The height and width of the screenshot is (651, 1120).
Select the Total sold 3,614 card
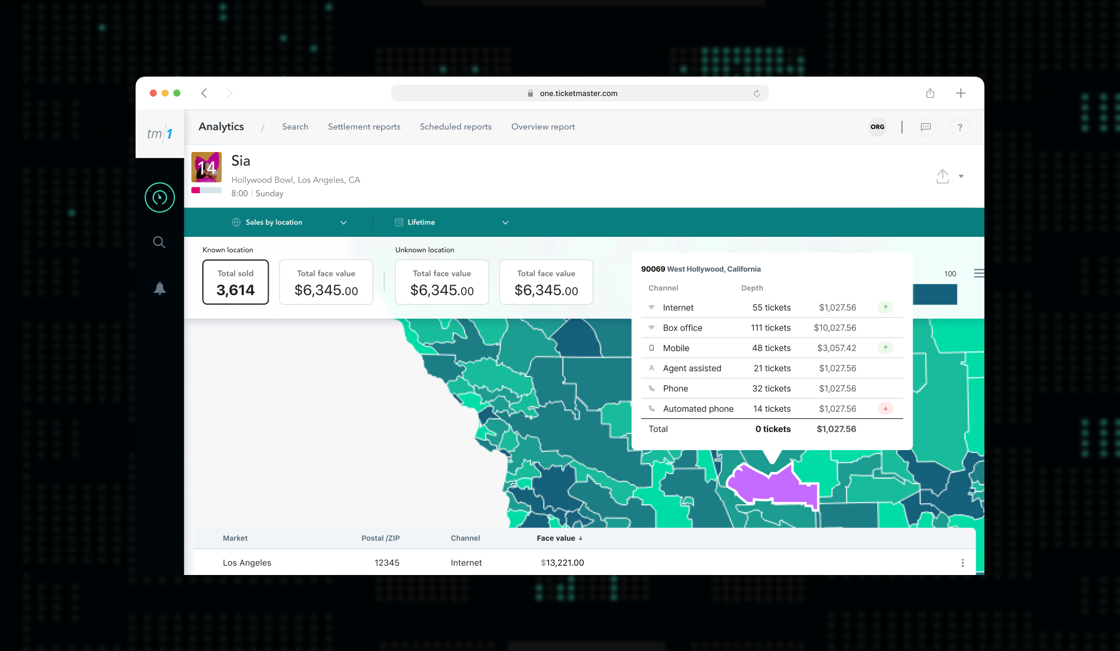tap(235, 282)
